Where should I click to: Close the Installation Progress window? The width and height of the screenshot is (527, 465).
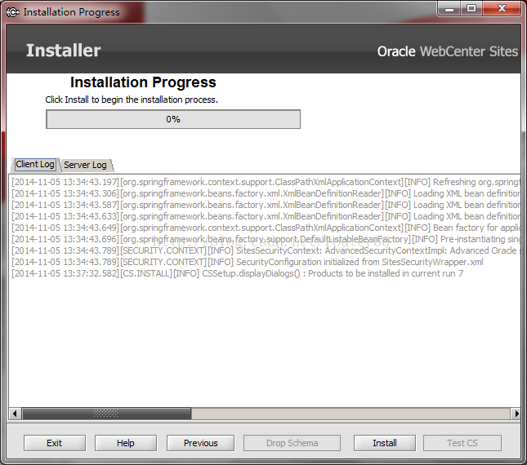coord(502,9)
